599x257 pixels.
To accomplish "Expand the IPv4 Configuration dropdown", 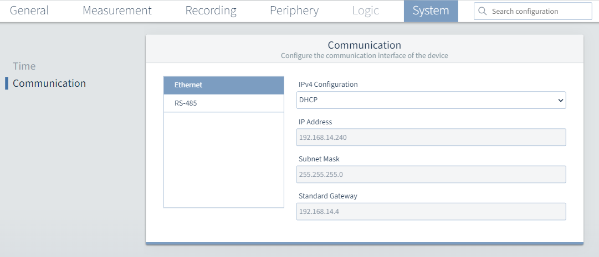I will 431,100.
